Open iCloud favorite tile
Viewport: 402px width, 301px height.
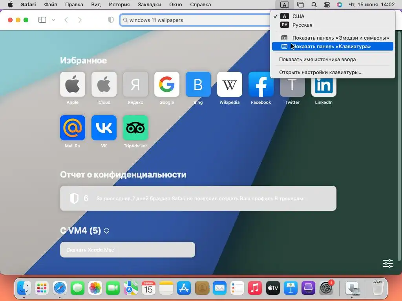click(x=104, y=84)
